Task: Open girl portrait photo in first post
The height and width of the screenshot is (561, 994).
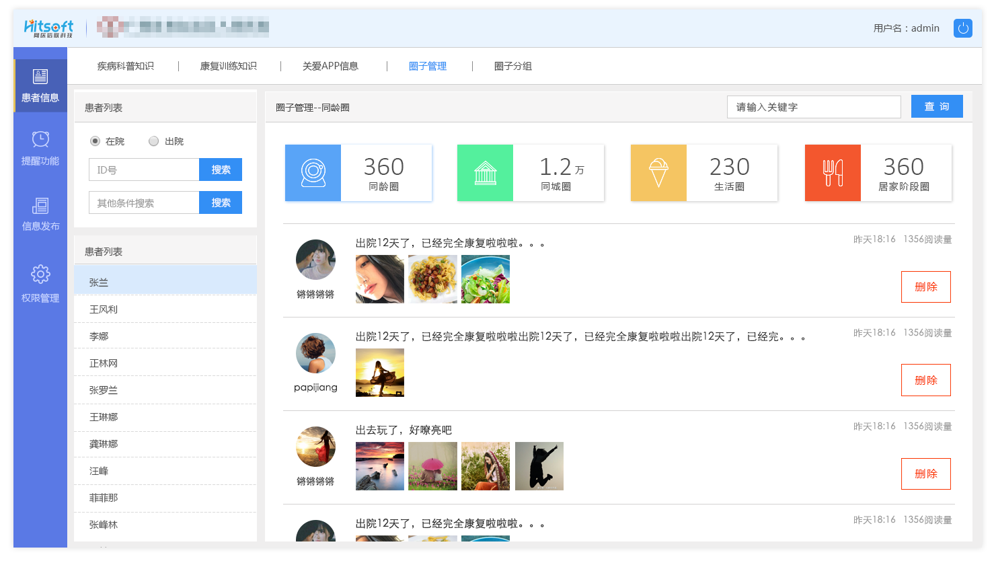Action: click(x=380, y=279)
